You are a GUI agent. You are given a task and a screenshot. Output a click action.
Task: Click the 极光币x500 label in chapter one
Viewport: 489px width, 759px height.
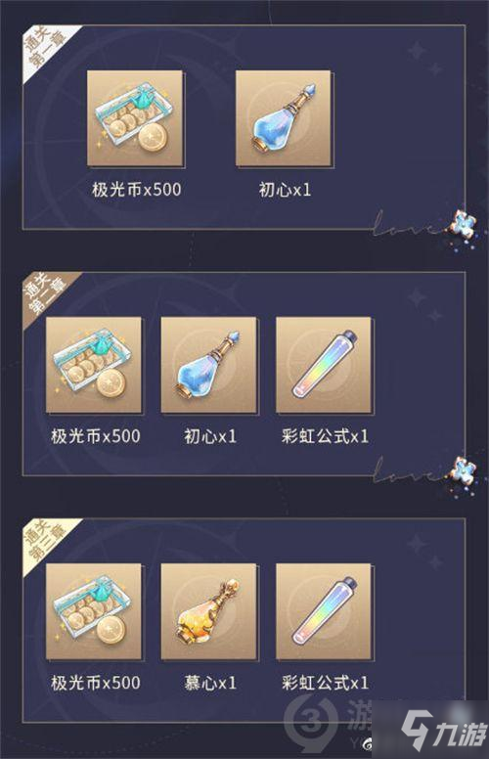(137, 190)
